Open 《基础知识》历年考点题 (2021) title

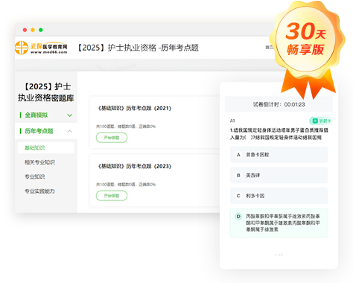[134, 108]
